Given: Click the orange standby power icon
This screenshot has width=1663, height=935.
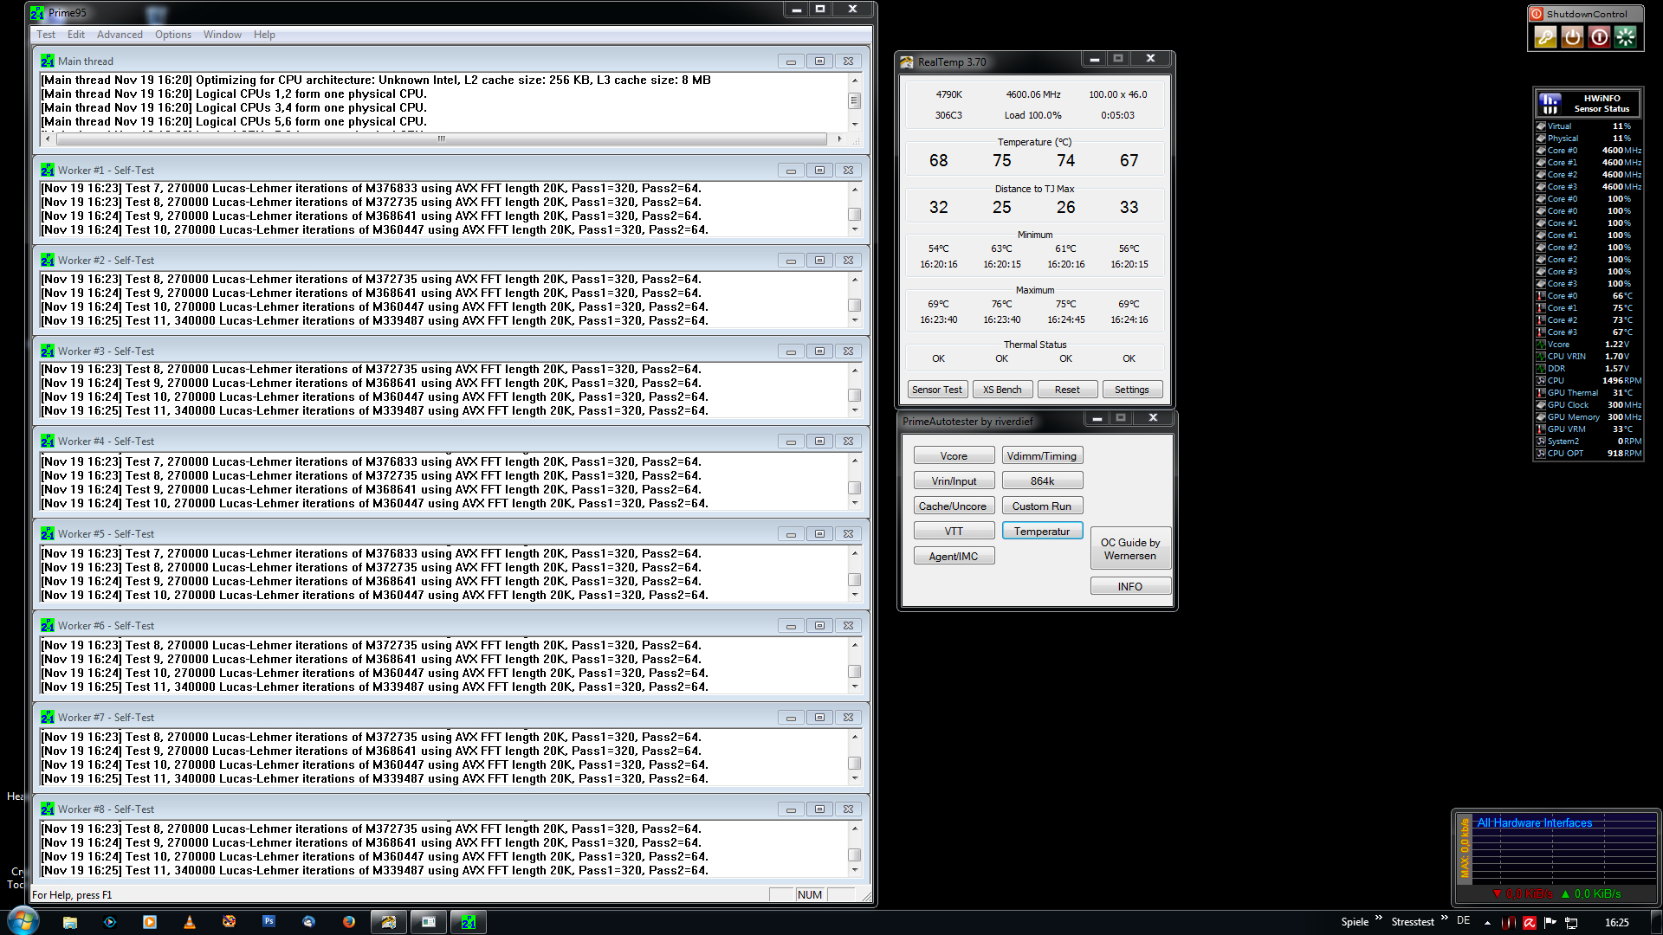Looking at the screenshot, I should click(x=1572, y=36).
